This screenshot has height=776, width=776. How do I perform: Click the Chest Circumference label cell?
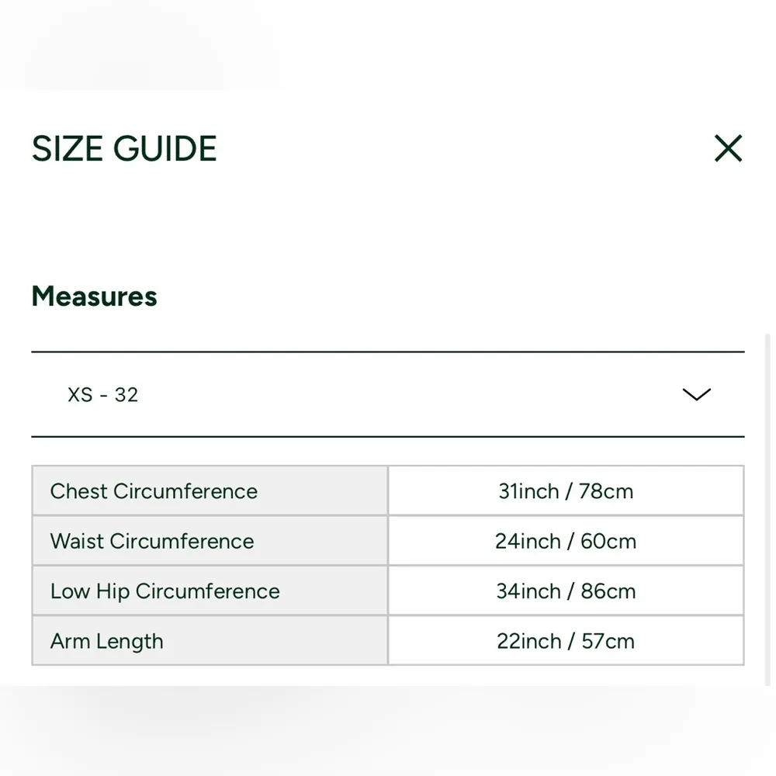(154, 491)
